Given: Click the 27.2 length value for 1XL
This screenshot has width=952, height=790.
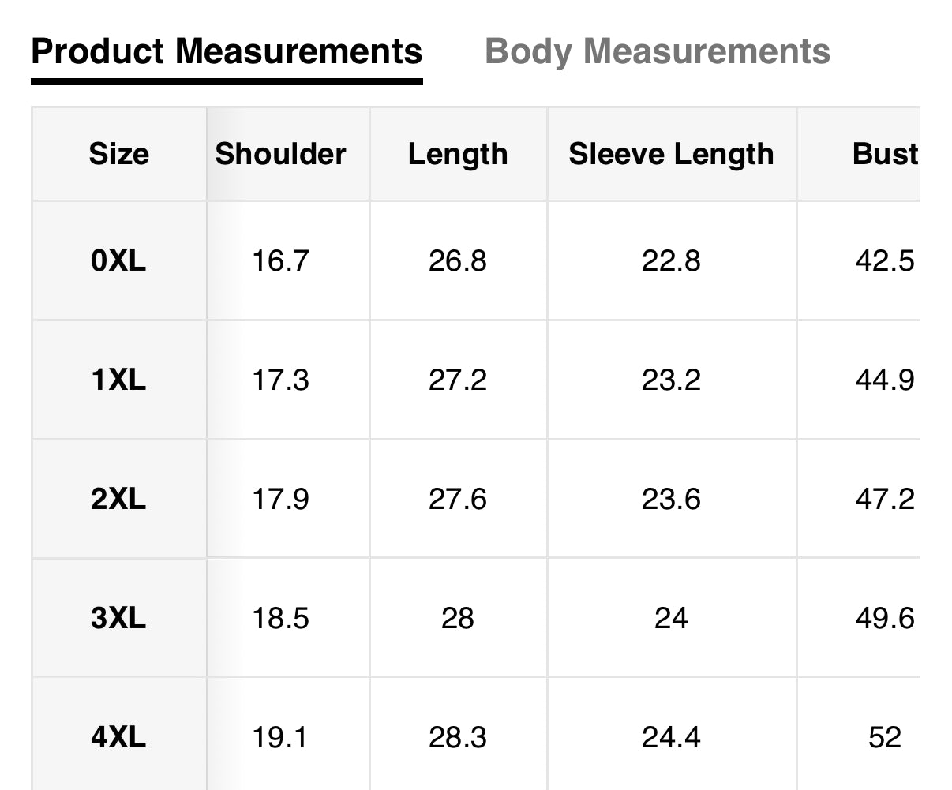Looking at the screenshot, I should [458, 380].
